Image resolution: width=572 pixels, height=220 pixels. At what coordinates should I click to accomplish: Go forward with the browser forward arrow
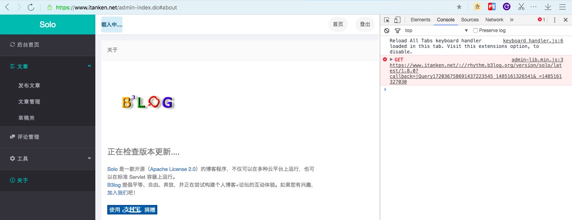click(x=19, y=7)
